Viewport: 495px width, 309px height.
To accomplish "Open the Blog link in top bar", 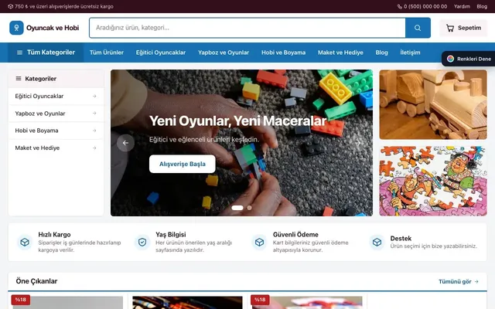I will (482, 6).
